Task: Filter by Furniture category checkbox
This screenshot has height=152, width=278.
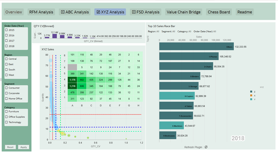Action: coord(6,111)
